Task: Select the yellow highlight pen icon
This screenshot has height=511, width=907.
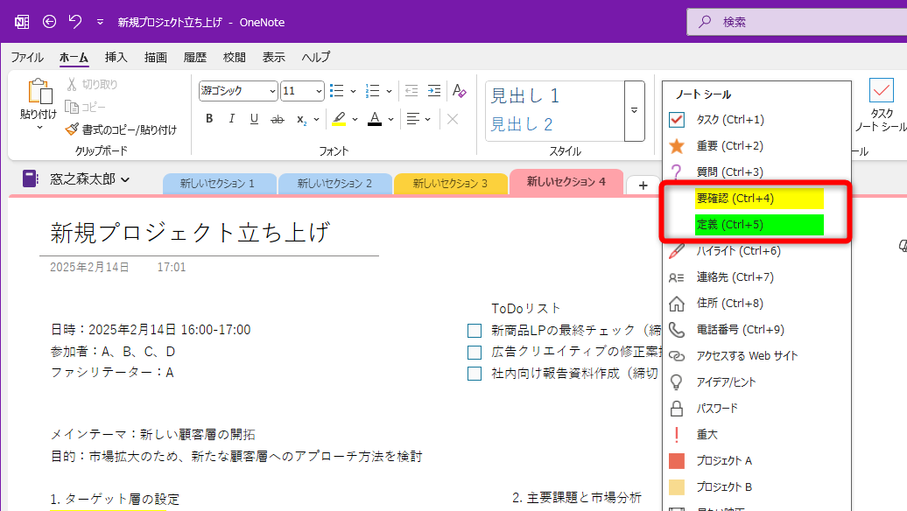Action: click(x=340, y=118)
